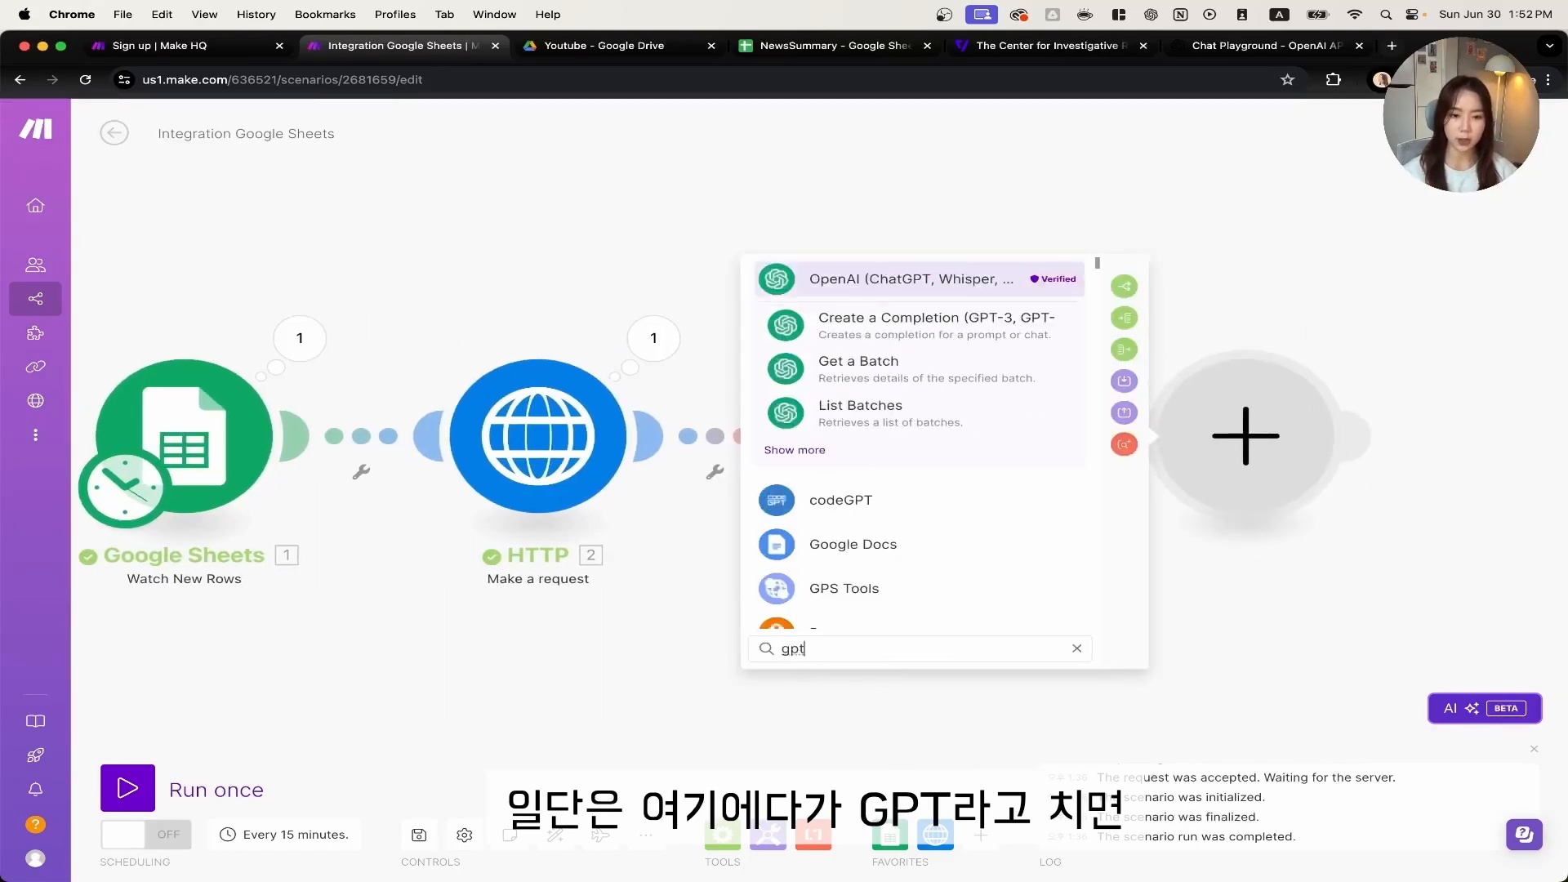
Task: Click the top green icon beside module list
Action: click(1124, 286)
